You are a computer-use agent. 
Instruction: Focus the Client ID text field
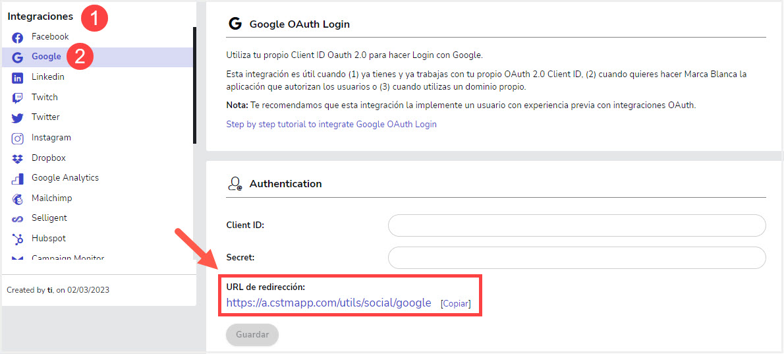pyautogui.click(x=577, y=225)
